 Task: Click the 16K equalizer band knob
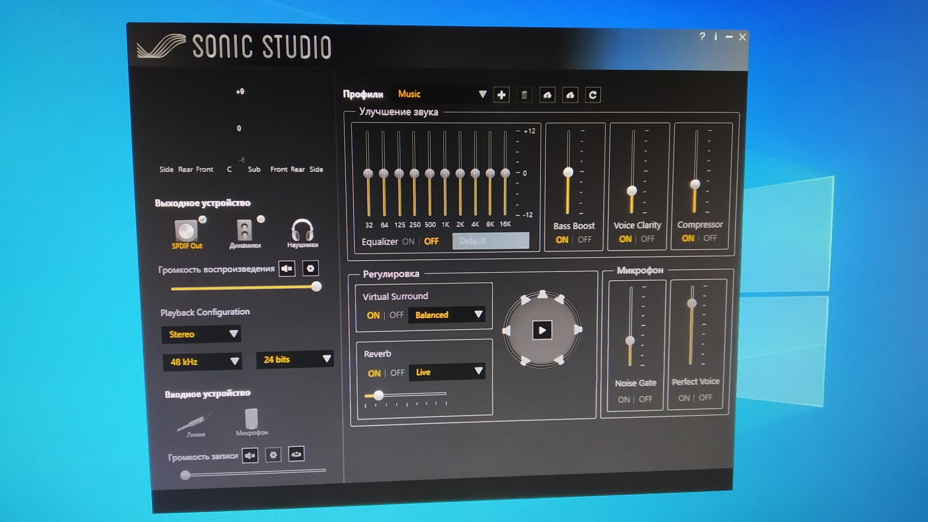(x=505, y=173)
